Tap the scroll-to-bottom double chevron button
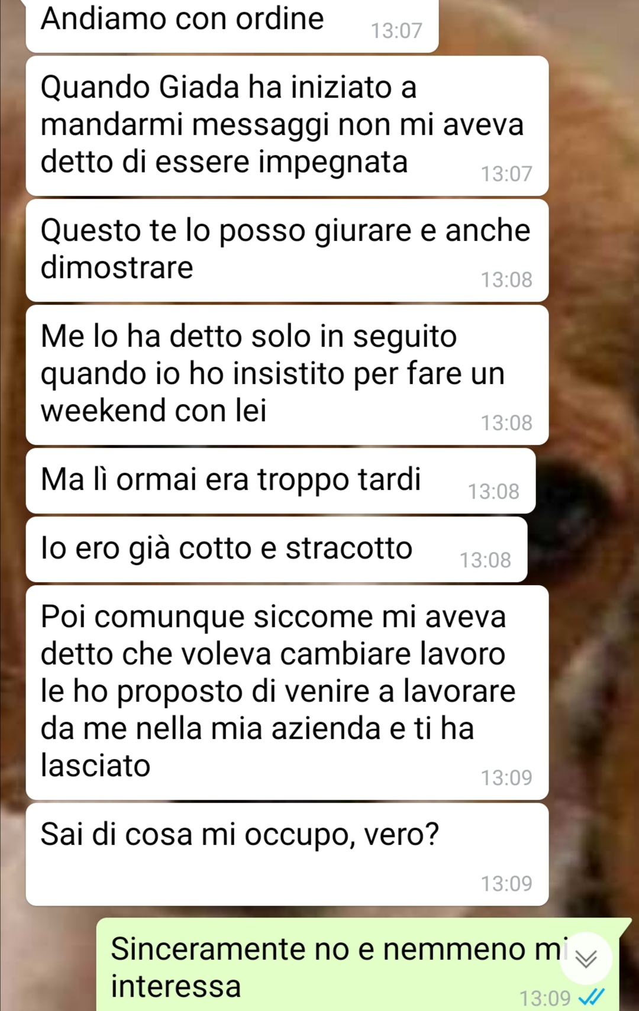The height and width of the screenshot is (1011, 639). pyautogui.click(x=586, y=958)
